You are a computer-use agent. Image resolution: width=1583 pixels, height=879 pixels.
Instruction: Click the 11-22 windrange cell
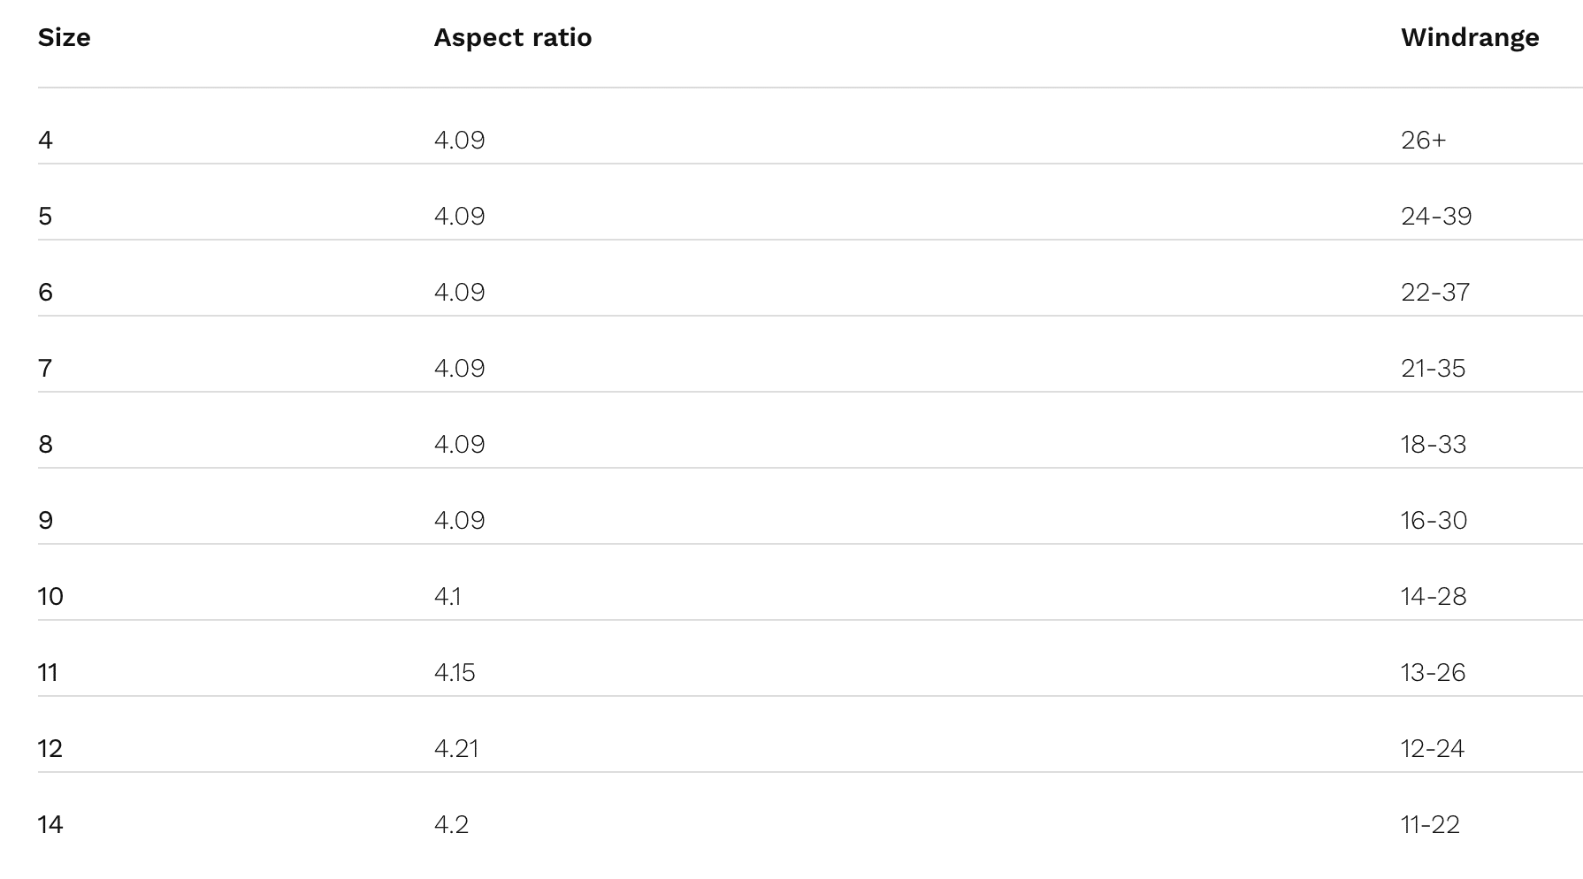[1430, 825]
